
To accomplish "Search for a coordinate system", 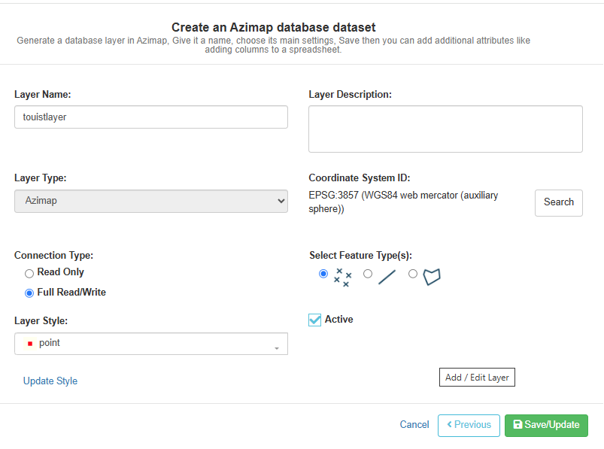I will tap(559, 202).
